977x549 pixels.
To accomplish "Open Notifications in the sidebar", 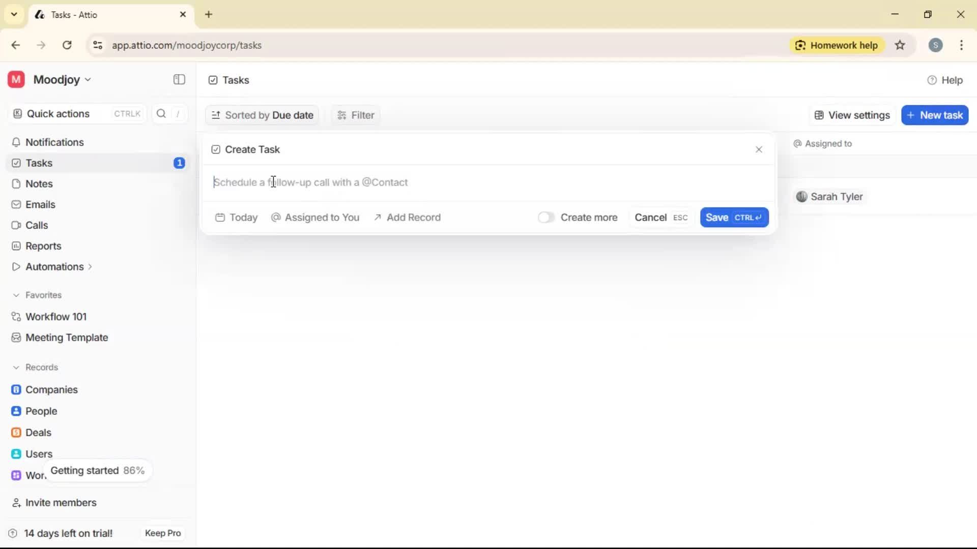I will click(54, 142).
